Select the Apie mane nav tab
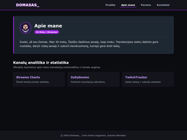The width and height of the screenshot is (187, 140). [x=128, y=5]
